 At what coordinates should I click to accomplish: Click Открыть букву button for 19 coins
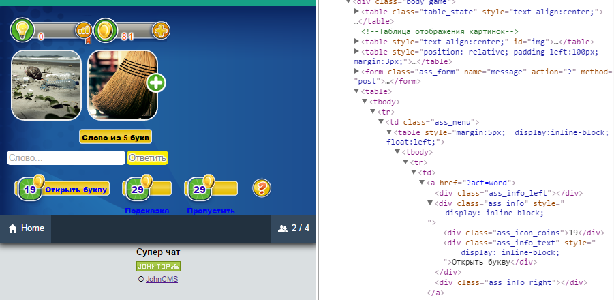63,190
